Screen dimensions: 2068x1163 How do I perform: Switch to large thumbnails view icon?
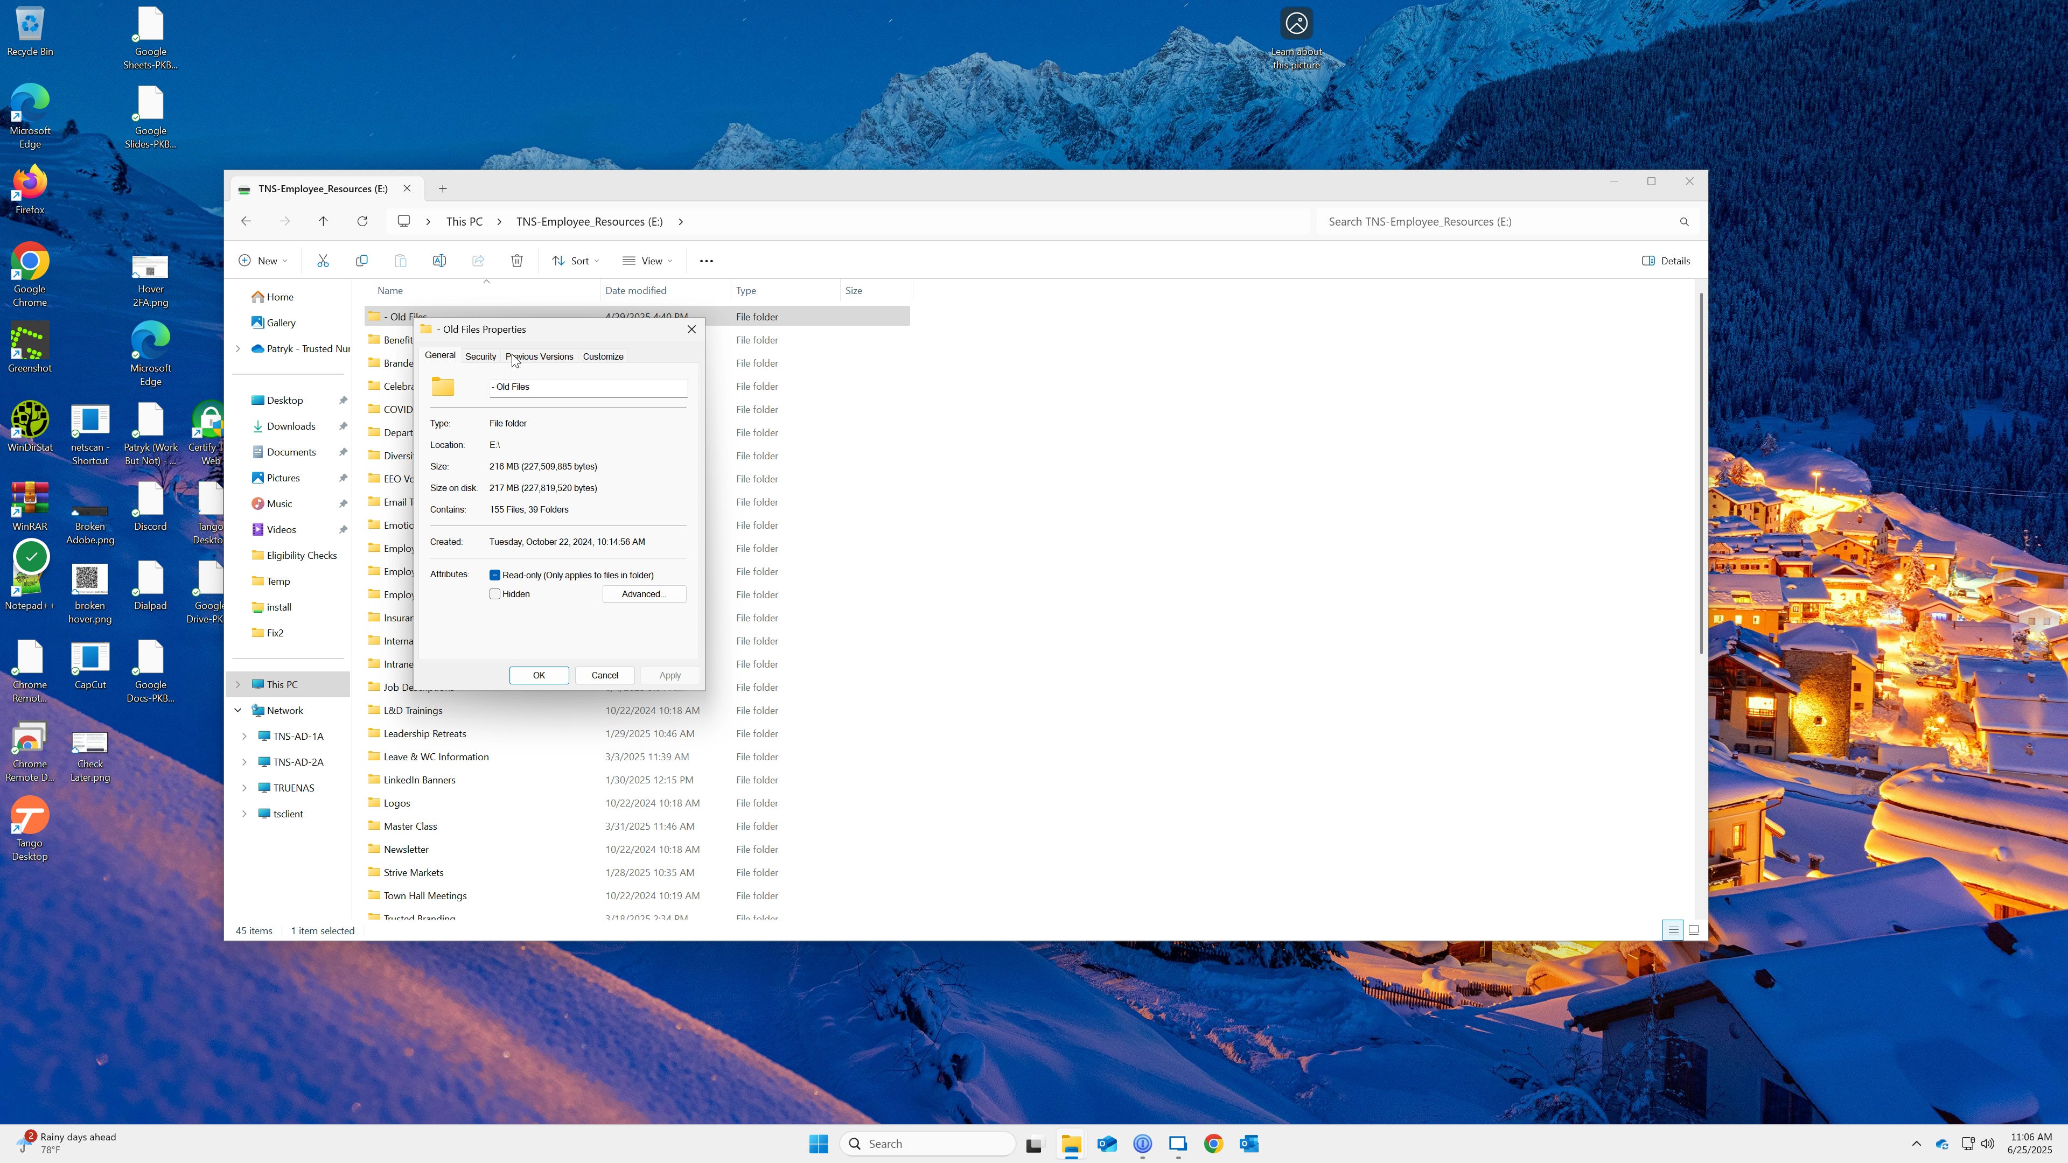pyautogui.click(x=1694, y=930)
